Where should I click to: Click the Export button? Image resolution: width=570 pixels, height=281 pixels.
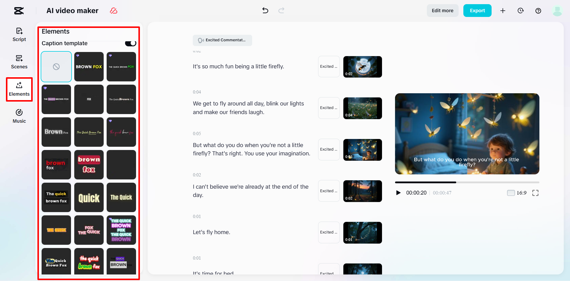(477, 11)
